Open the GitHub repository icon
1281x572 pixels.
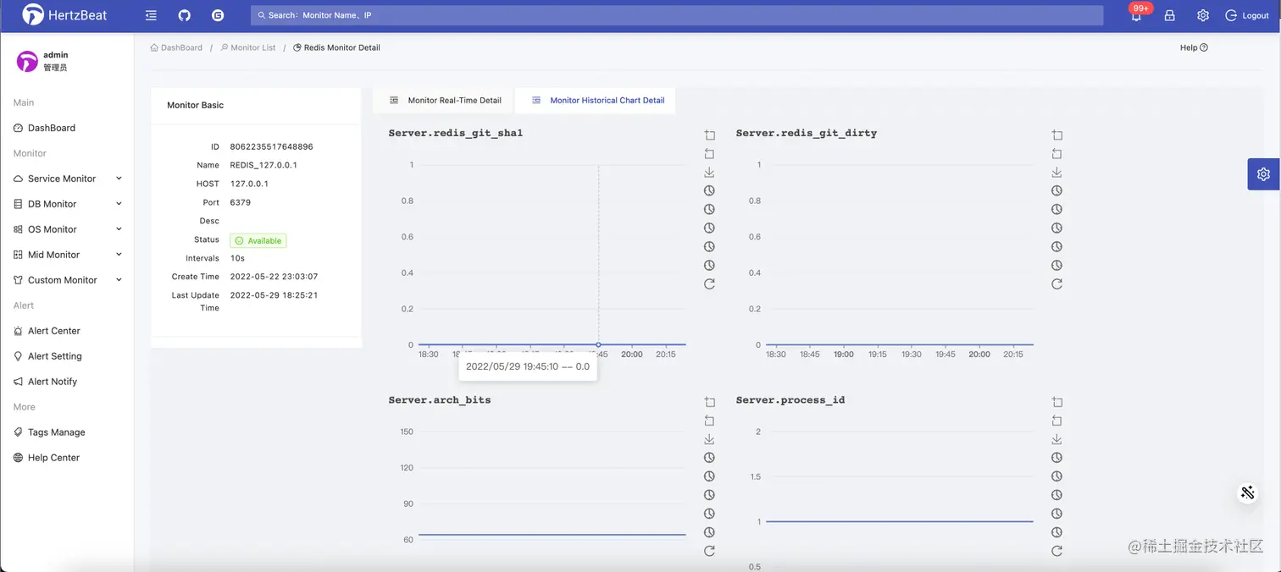(x=185, y=15)
